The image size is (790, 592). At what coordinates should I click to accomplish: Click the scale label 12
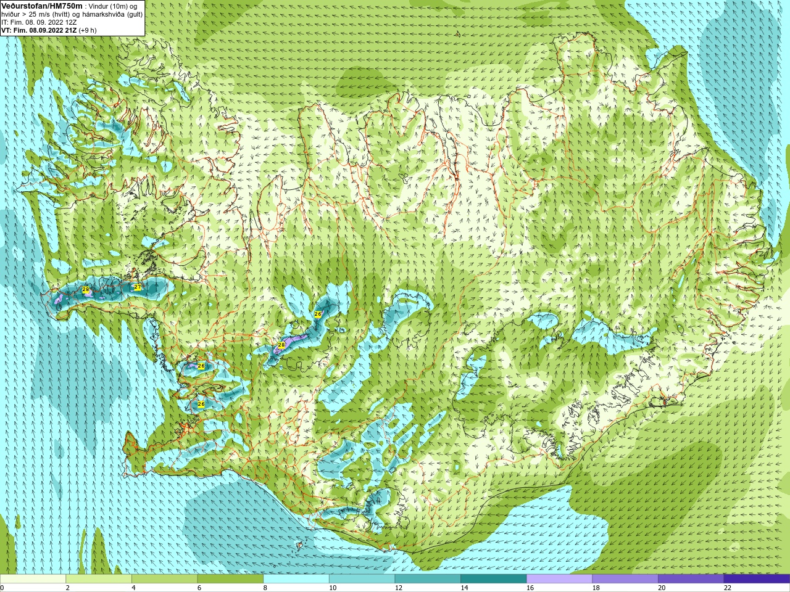(399, 588)
